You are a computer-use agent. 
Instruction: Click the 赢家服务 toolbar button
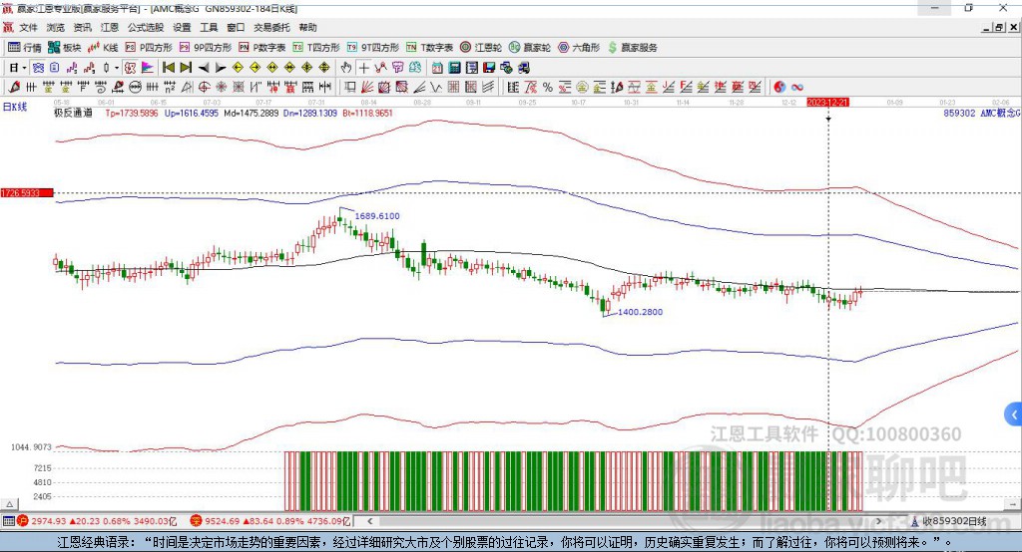pos(633,48)
